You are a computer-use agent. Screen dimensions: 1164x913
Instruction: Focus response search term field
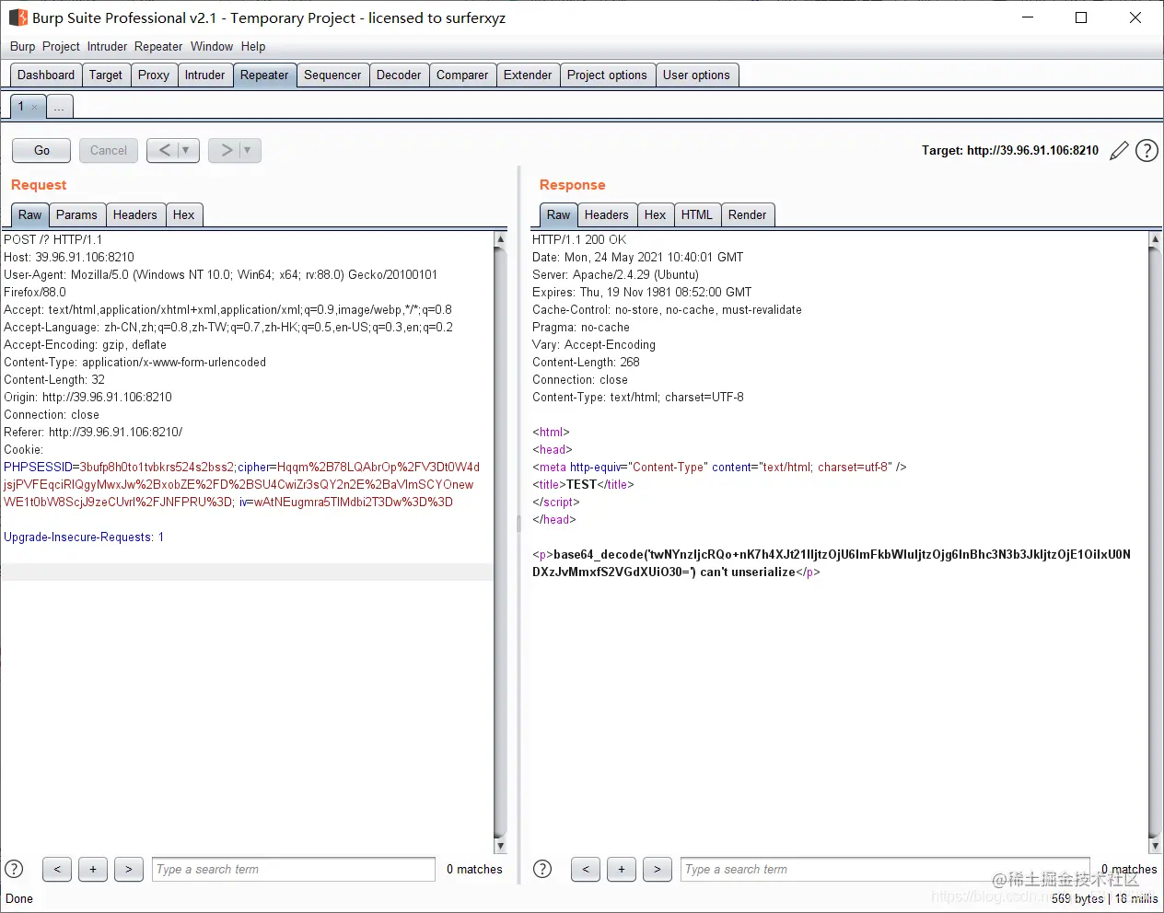[x=886, y=869]
